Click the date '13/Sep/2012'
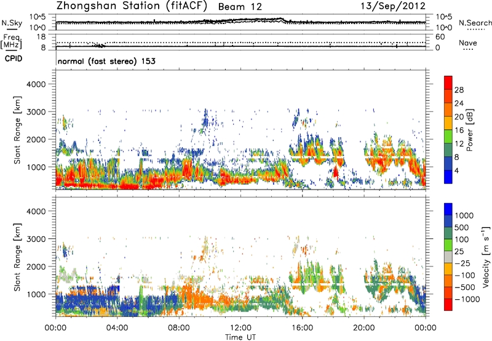 point(393,6)
